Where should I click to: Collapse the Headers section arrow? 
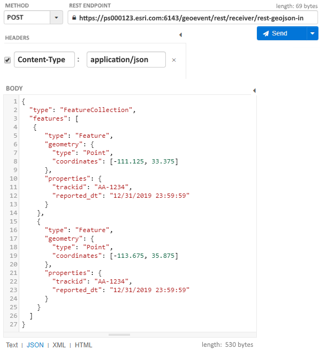pyautogui.click(x=180, y=35)
